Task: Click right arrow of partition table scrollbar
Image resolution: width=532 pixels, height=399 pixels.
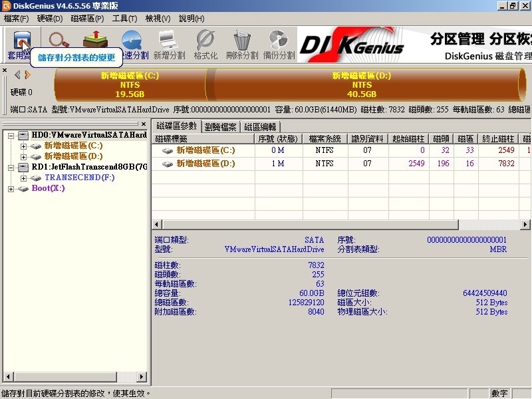Action: [x=526, y=225]
